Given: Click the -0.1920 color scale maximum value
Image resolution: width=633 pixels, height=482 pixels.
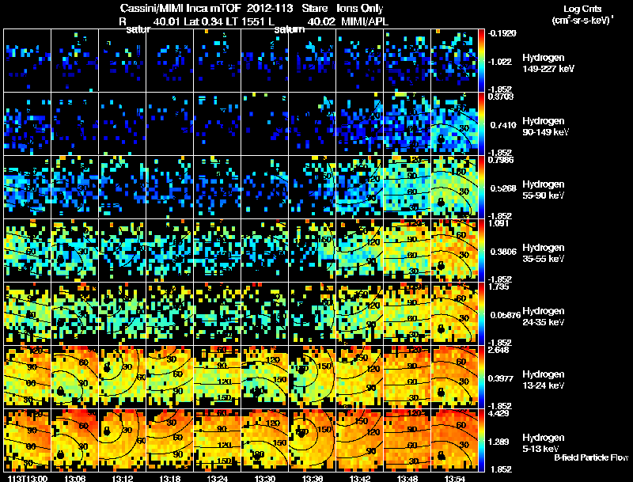Looking at the screenshot, I should (502, 33).
